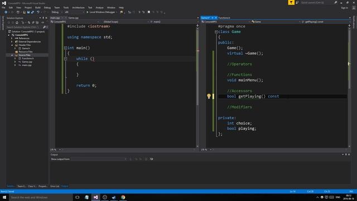This screenshot has width=357, height=201.
Task: Open the Edit menu
Action: 11,7
